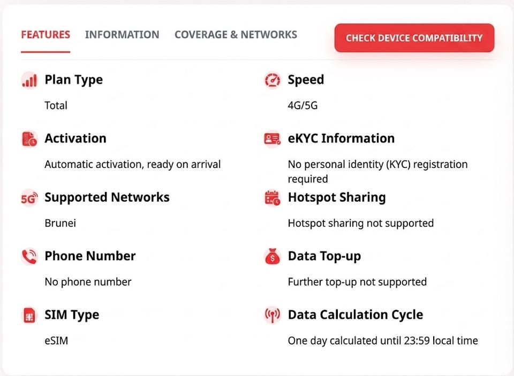Click the Brunei network value
The height and width of the screenshot is (376, 514).
[x=61, y=223]
